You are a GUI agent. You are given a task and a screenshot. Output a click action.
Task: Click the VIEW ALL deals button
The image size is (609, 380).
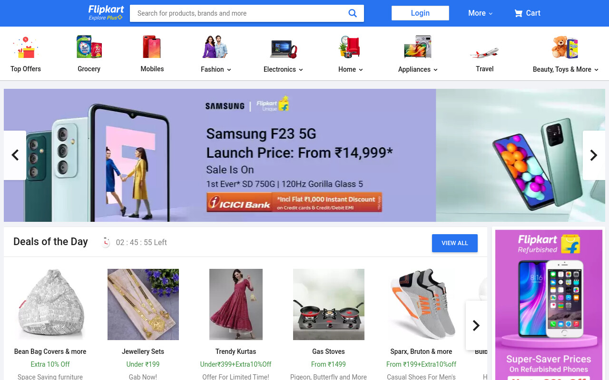(x=455, y=243)
